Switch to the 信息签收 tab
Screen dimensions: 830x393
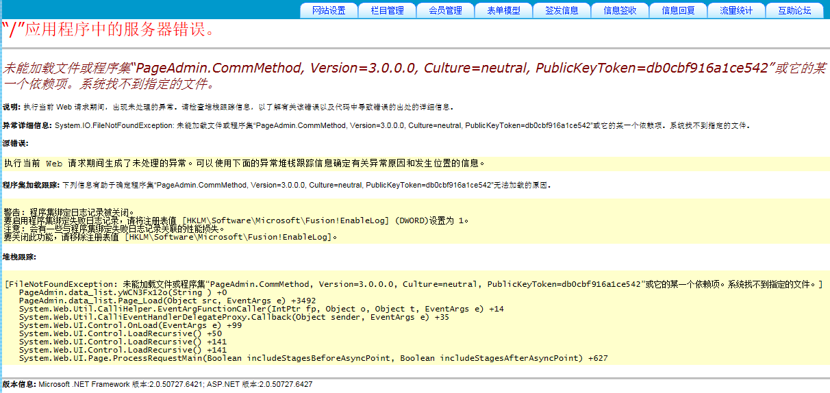coord(620,10)
